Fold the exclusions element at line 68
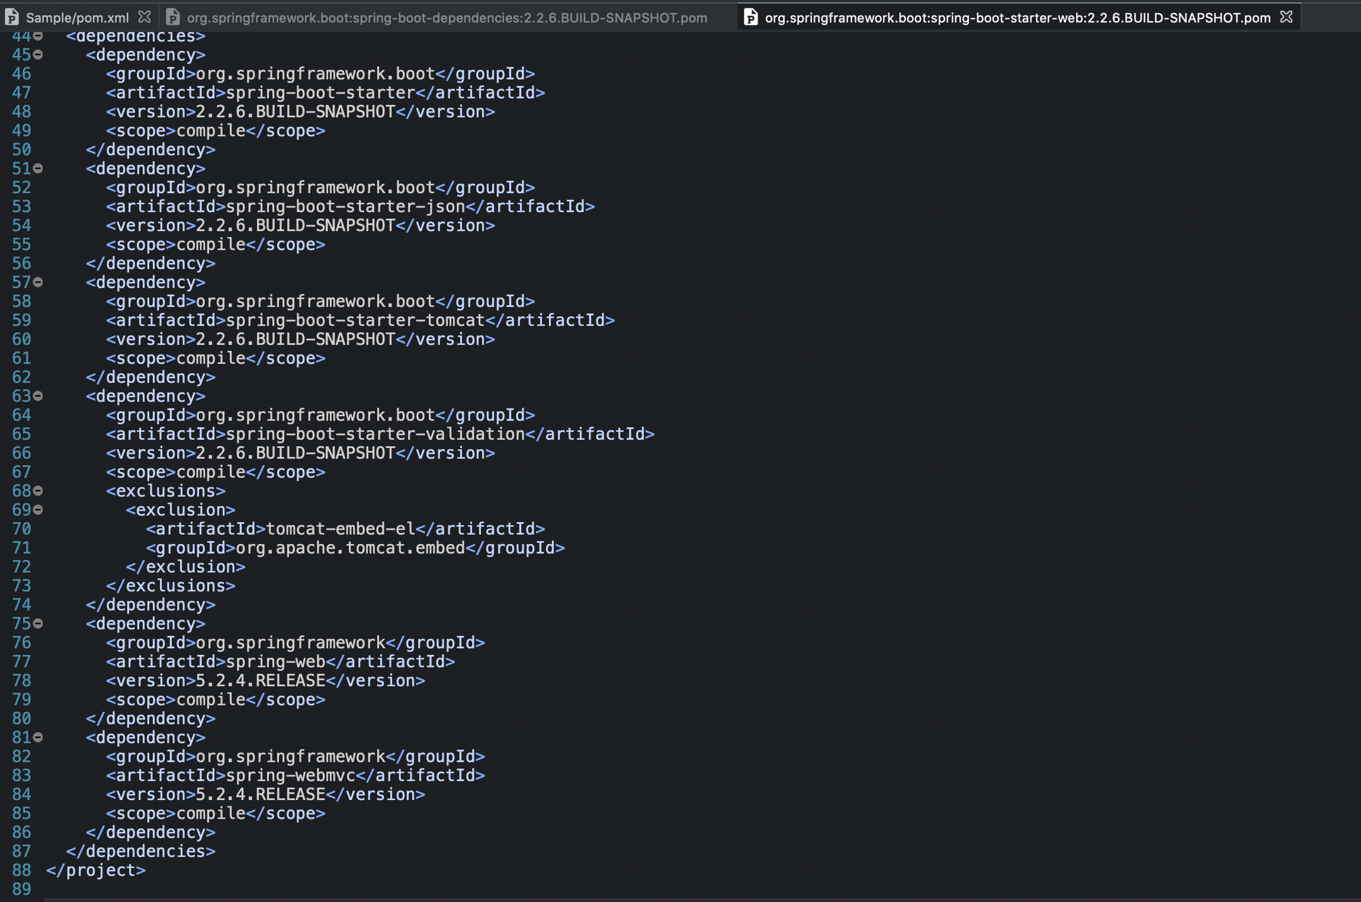Viewport: 1361px width, 902px height. [38, 491]
